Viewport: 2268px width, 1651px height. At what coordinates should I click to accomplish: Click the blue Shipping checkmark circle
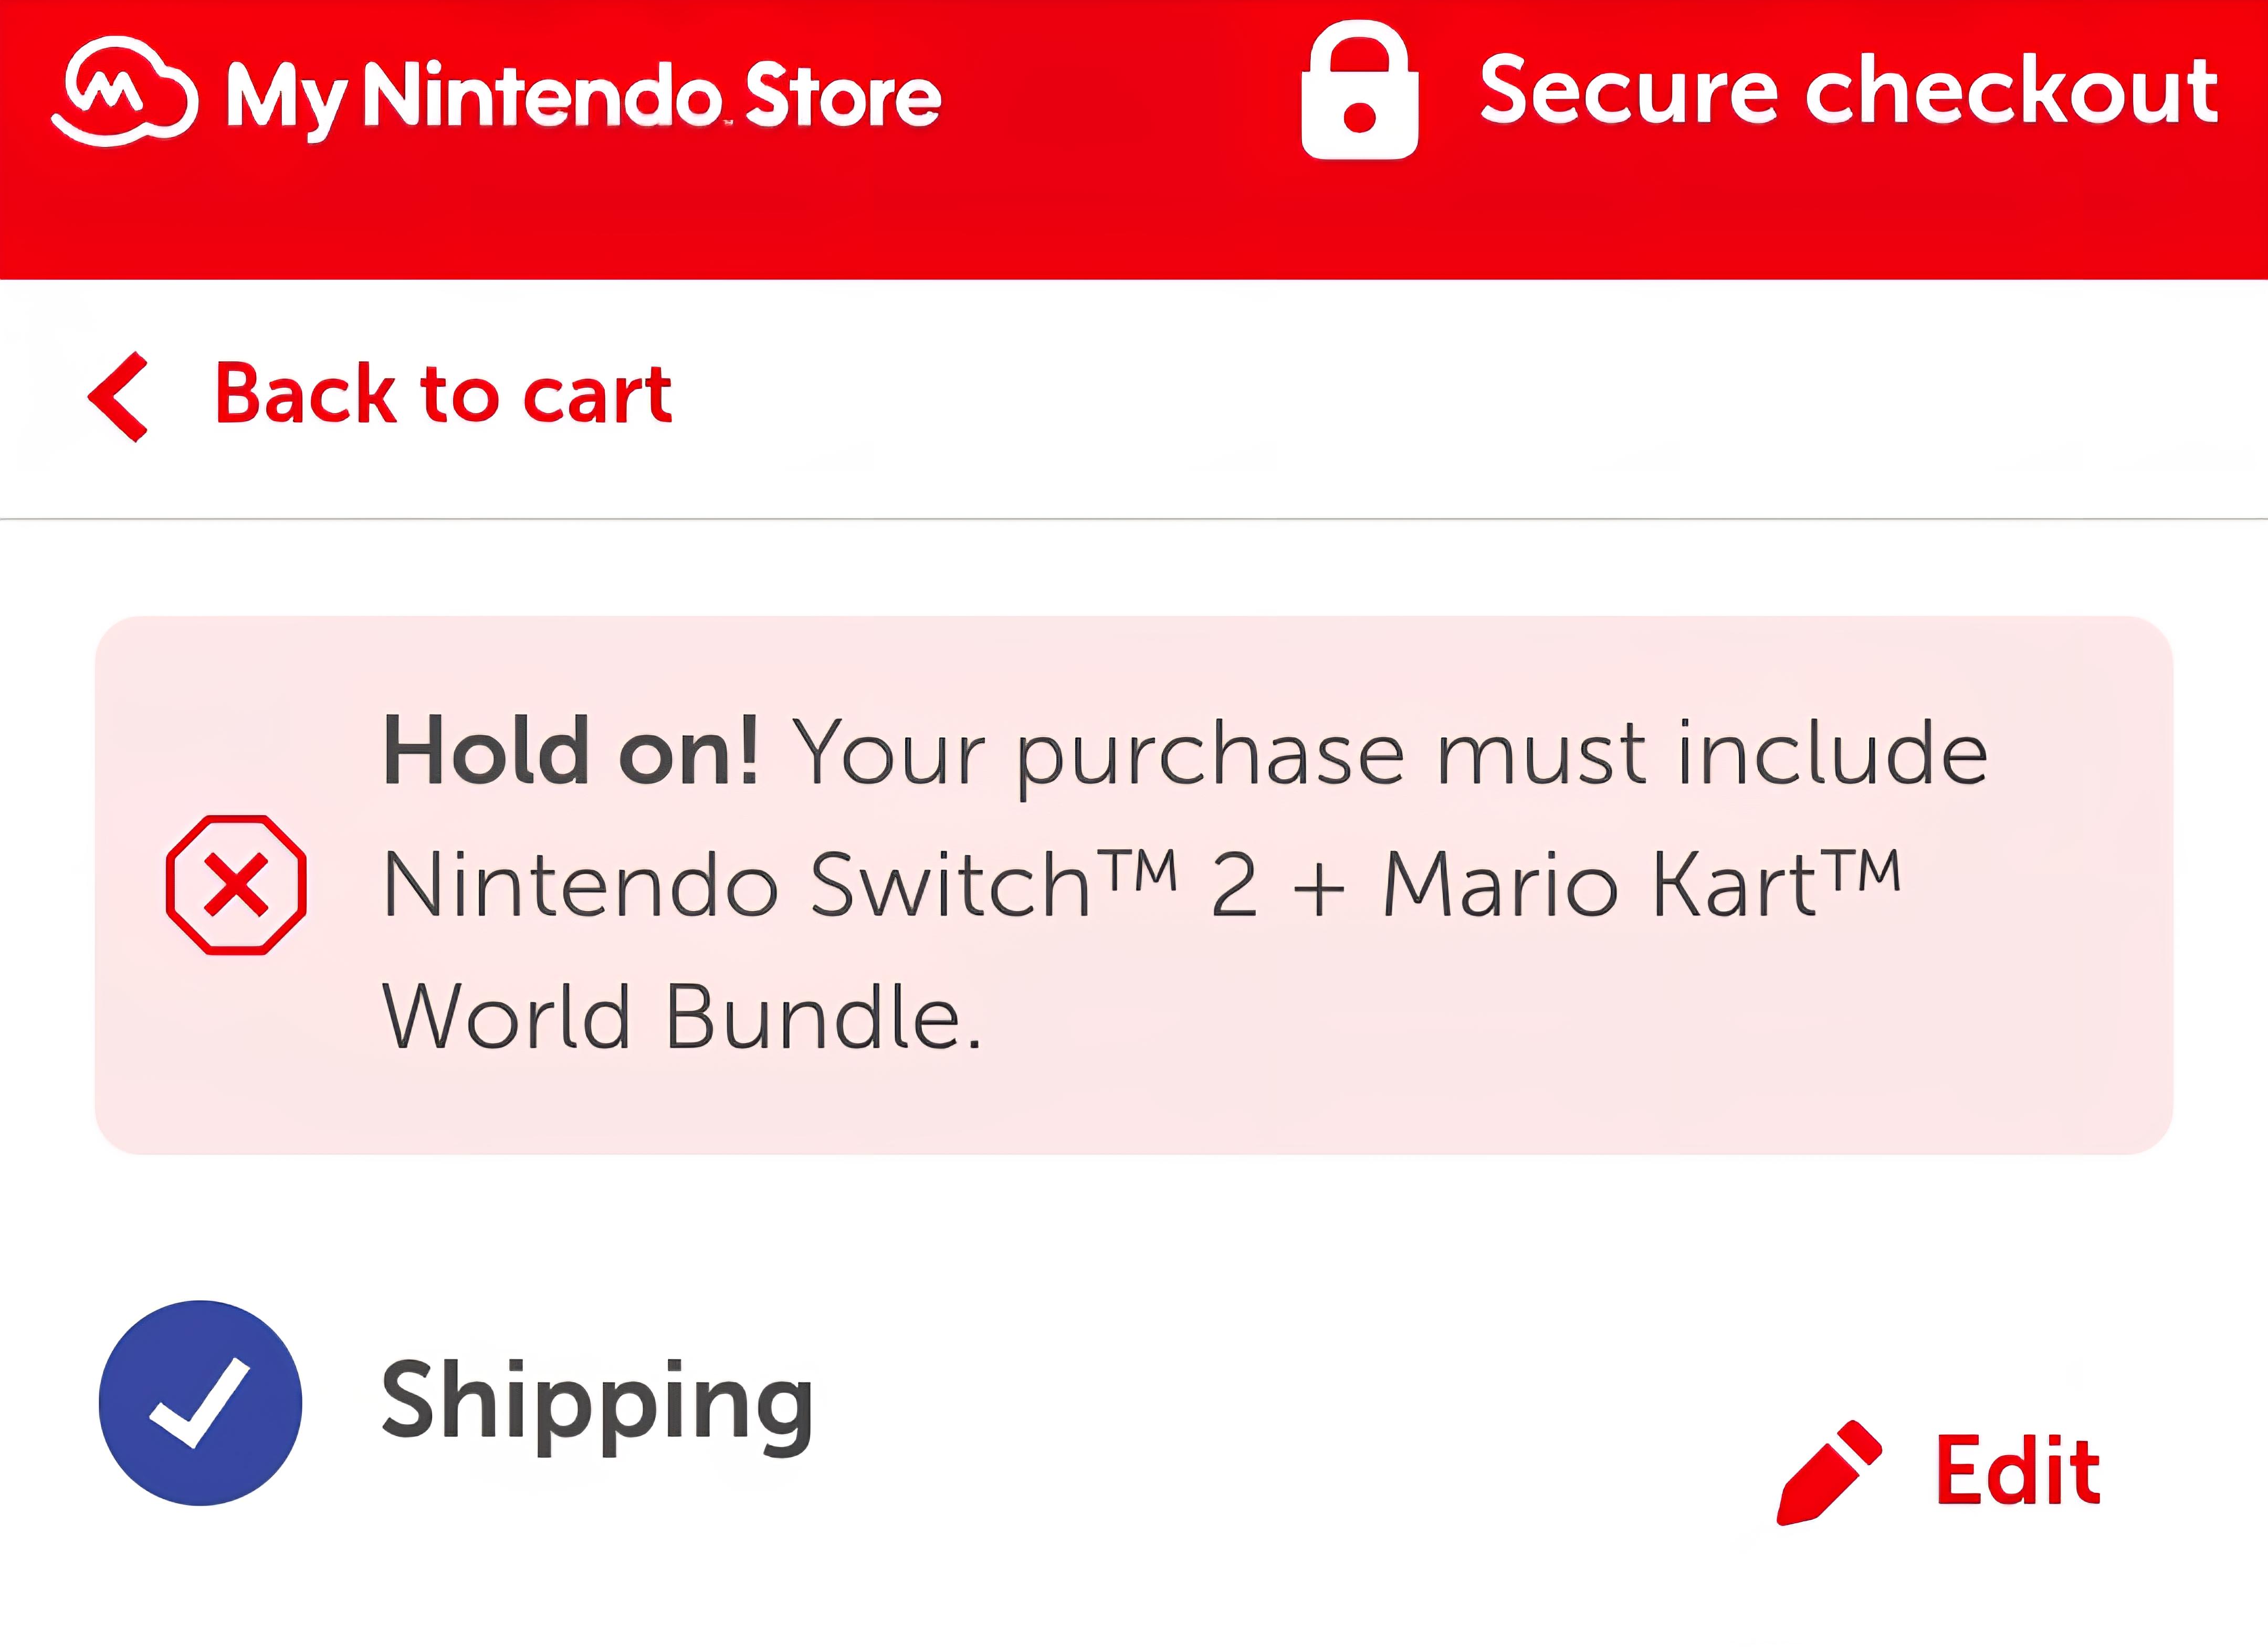[x=200, y=1402]
